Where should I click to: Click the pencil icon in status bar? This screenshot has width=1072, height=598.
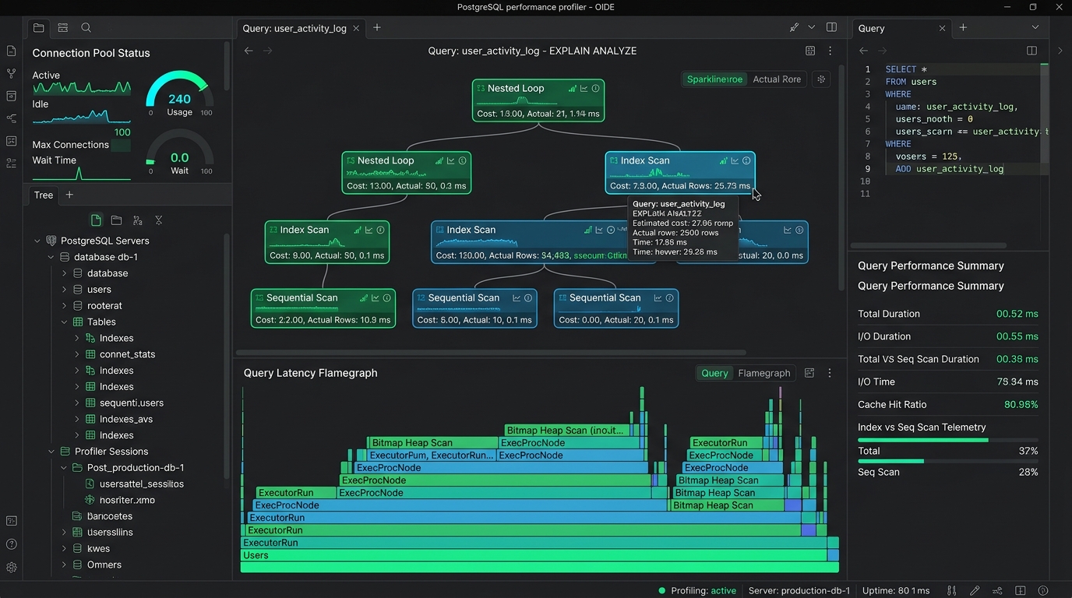[975, 591]
